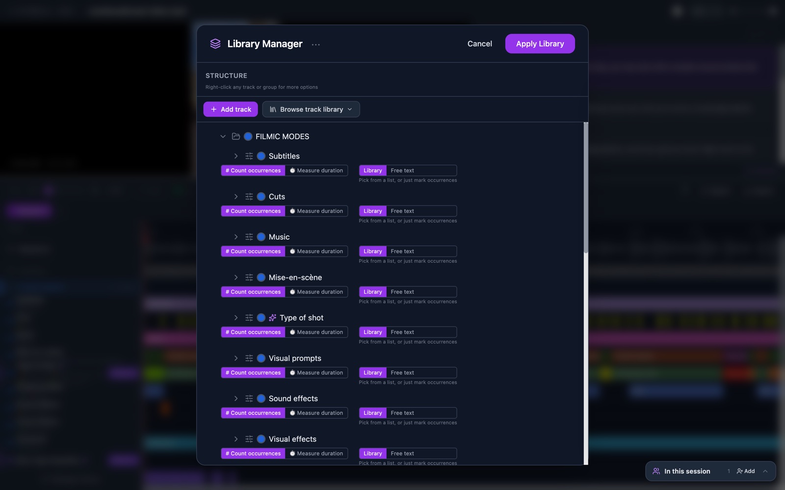Click Add in the session panel
Viewport: 785px width, 490px height.
[746, 471]
